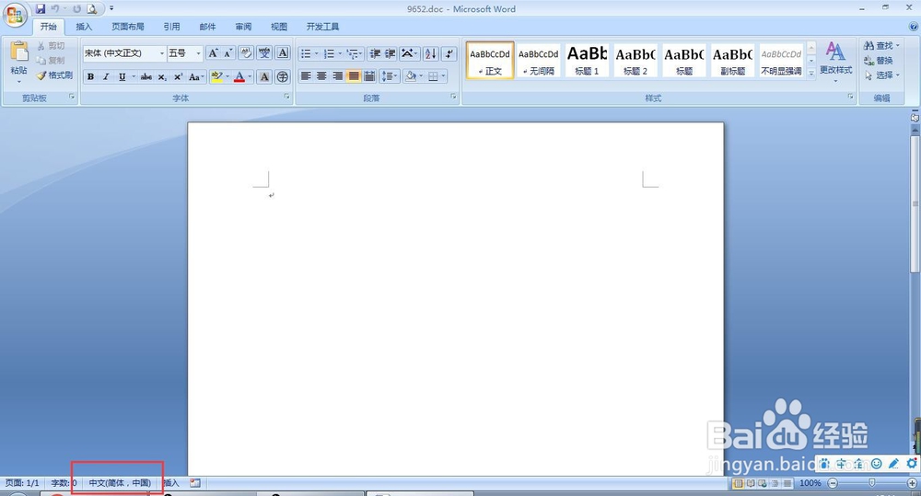Viewport: 921px width, 496px height.
Task: Show paragraph marks icon
Action: pyautogui.click(x=449, y=53)
